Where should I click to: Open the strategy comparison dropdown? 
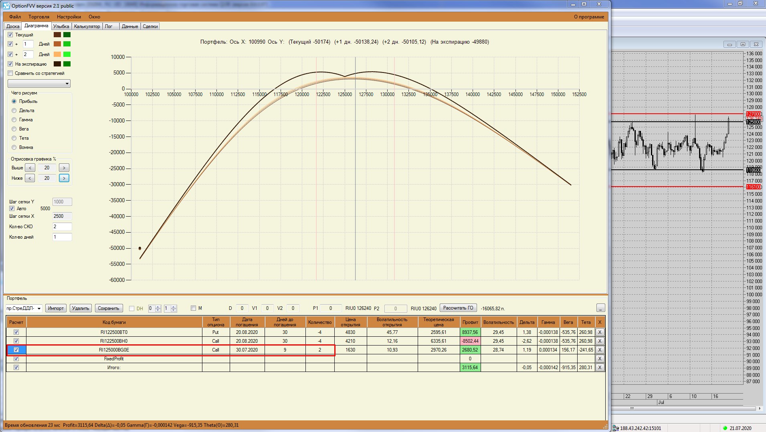pyautogui.click(x=39, y=83)
